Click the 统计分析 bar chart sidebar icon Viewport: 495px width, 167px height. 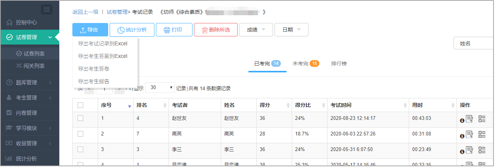pos(9,158)
